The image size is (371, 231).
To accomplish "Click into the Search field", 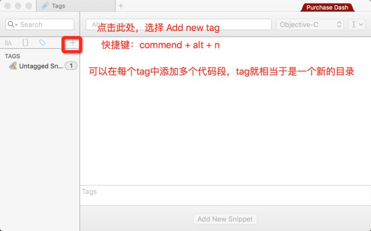I will click(40, 25).
